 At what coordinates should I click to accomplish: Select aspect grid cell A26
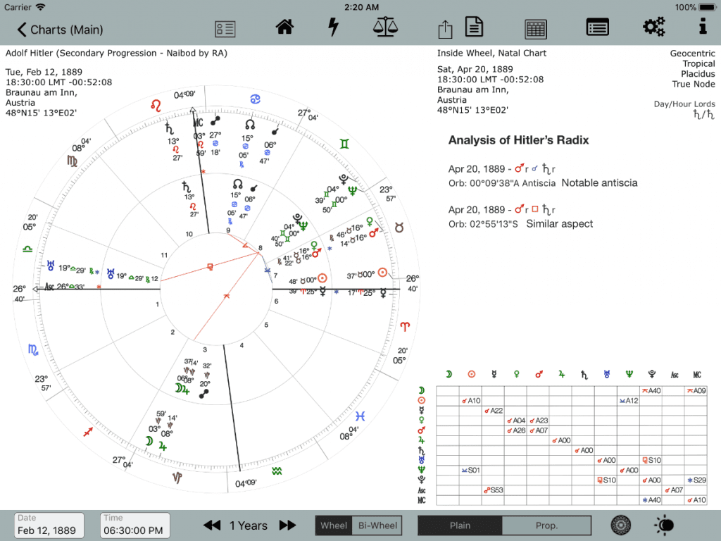click(516, 430)
